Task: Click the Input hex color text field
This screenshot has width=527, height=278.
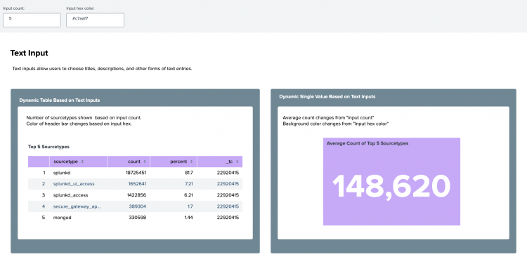Action: point(95,20)
